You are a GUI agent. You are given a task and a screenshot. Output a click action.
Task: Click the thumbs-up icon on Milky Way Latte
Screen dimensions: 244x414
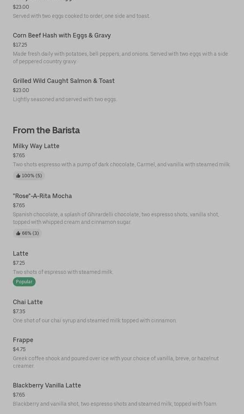(18, 176)
